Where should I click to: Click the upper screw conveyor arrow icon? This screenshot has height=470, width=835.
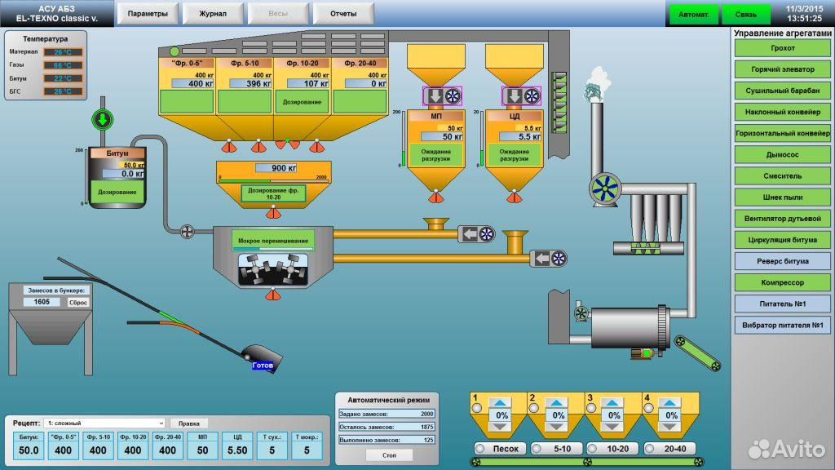(x=477, y=234)
